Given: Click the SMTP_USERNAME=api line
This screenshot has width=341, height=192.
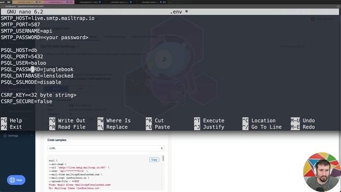Looking at the screenshot, I should tap(27, 31).
